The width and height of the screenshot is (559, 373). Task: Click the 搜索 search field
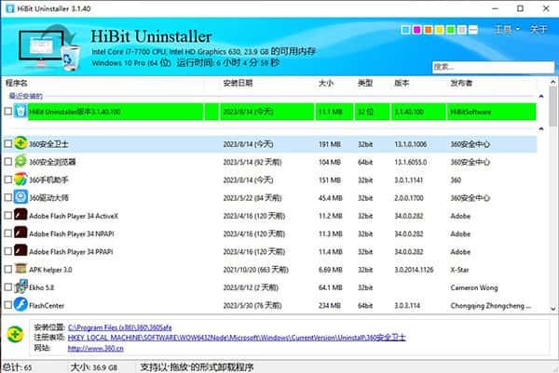point(494,67)
